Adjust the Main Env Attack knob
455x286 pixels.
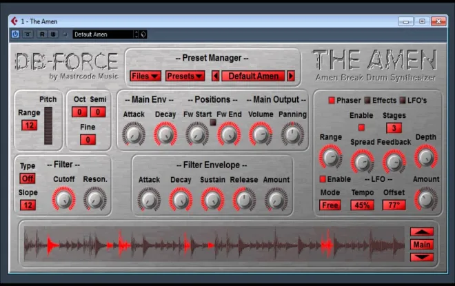click(x=134, y=134)
